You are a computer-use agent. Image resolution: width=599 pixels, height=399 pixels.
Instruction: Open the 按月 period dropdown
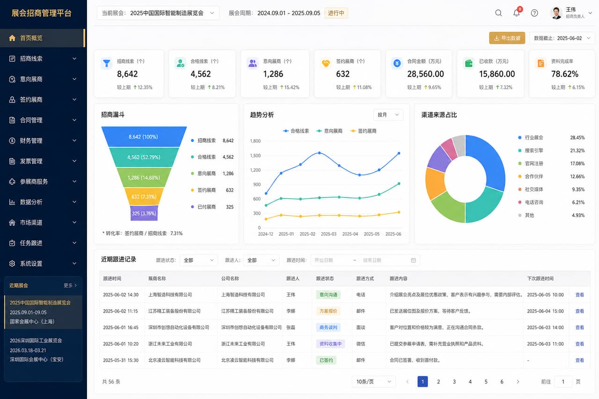click(388, 115)
